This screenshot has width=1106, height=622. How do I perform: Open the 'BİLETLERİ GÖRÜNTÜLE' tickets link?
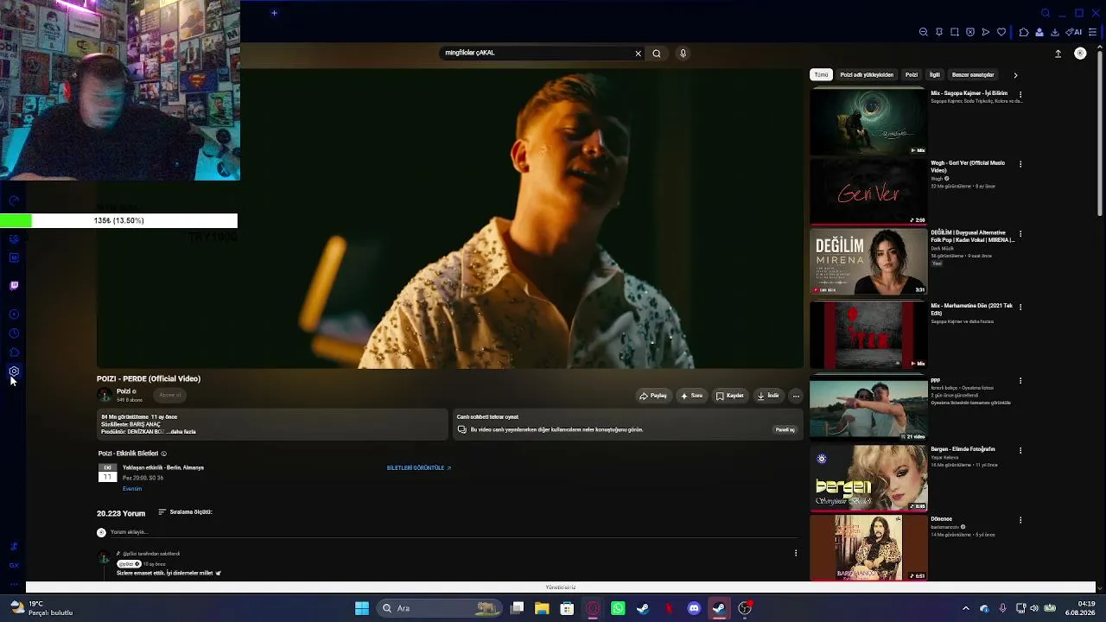[x=419, y=468]
